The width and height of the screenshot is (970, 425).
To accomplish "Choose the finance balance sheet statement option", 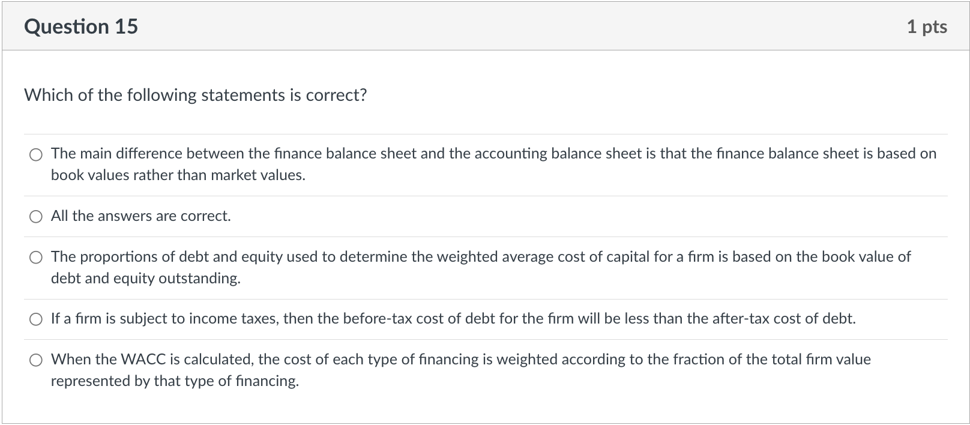I will tap(36, 154).
